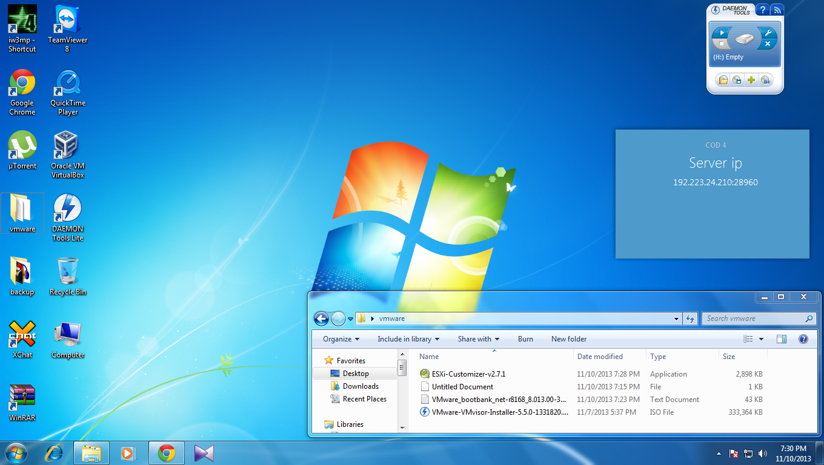Select the µTorrent desktop shortcut
The image size is (824, 465).
pyautogui.click(x=22, y=150)
